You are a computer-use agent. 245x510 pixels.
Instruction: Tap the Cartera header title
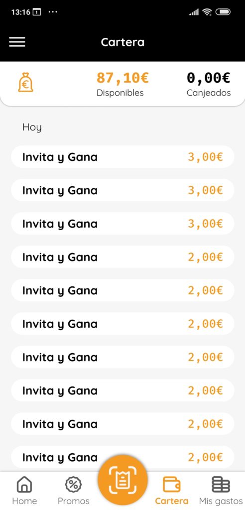122,42
